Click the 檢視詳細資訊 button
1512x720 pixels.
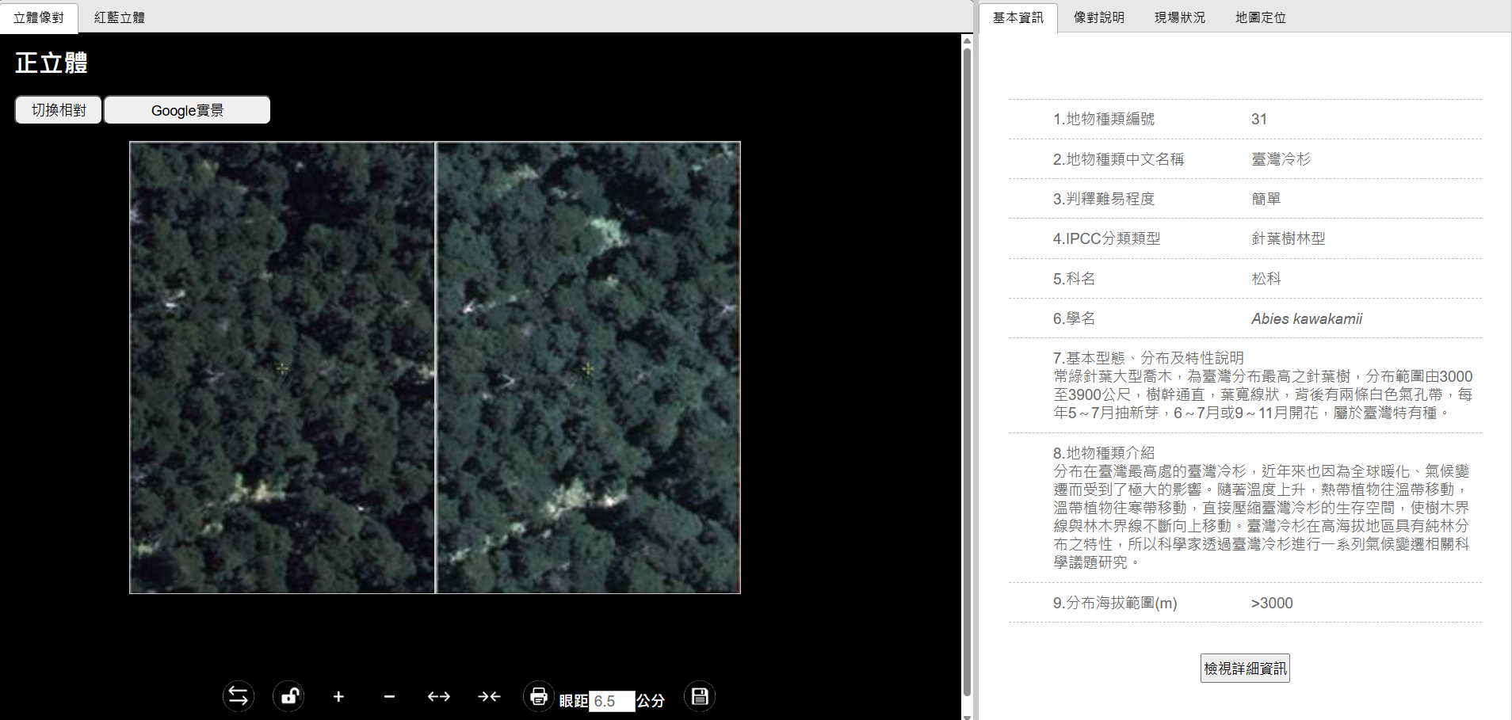coord(1244,668)
